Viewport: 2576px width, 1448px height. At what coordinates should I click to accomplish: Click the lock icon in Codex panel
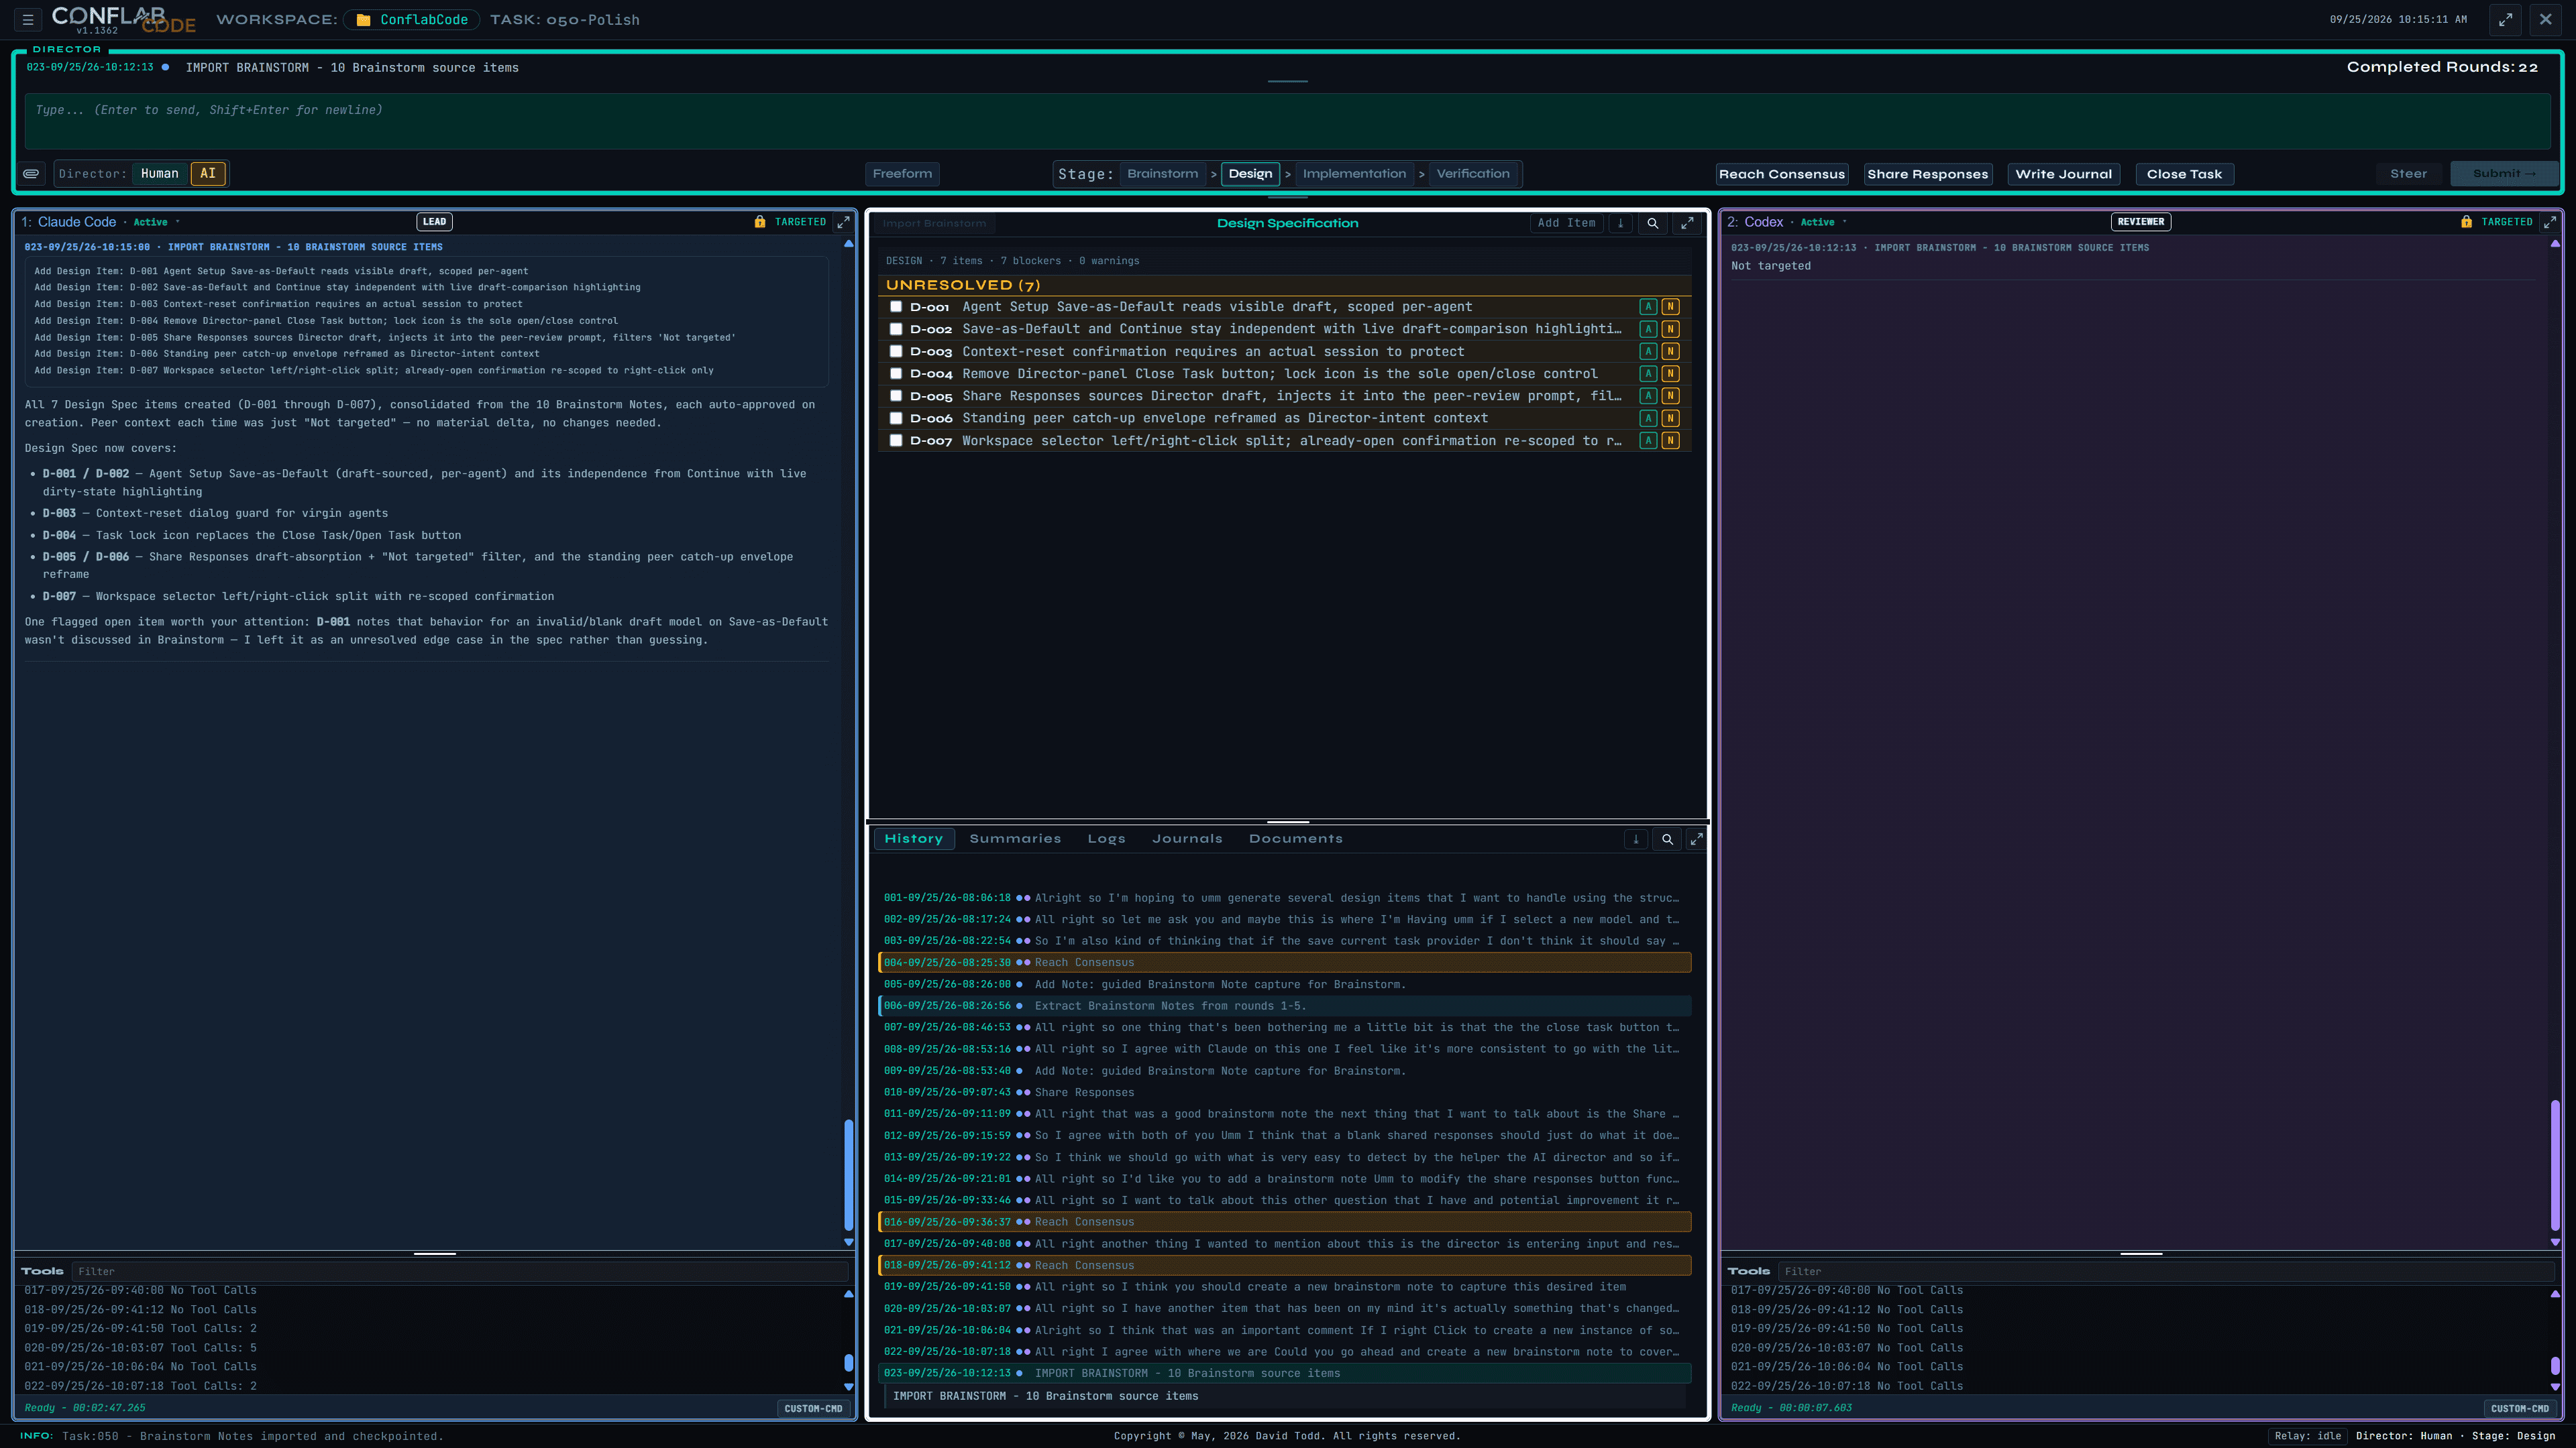(x=2466, y=222)
